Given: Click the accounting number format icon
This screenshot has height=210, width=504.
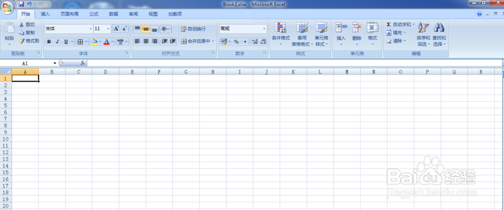Looking at the screenshot, I should pyautogui.click(x=224, y=41).
